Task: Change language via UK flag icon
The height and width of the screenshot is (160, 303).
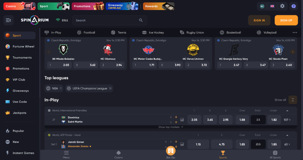Action: 272,6
